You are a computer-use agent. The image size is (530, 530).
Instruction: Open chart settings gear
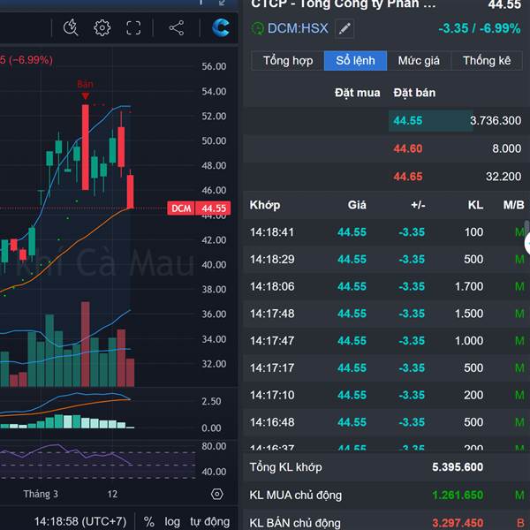tap(102, 27)
